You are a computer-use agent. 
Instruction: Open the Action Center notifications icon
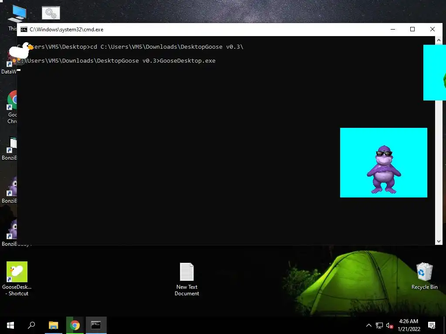(432, 325)
